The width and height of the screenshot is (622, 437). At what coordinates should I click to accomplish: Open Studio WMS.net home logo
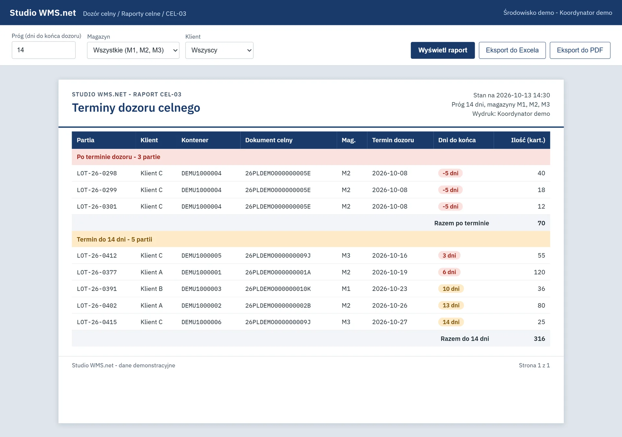coord(43,13)
